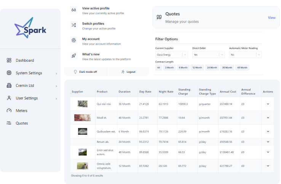The image size is (281, 184).
Task: Click the System Settings chip icon
Action: 9,73
